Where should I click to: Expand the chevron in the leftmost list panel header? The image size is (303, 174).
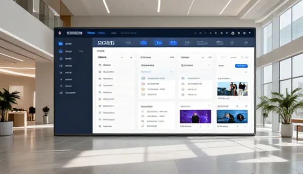click(x=122, y=58)
